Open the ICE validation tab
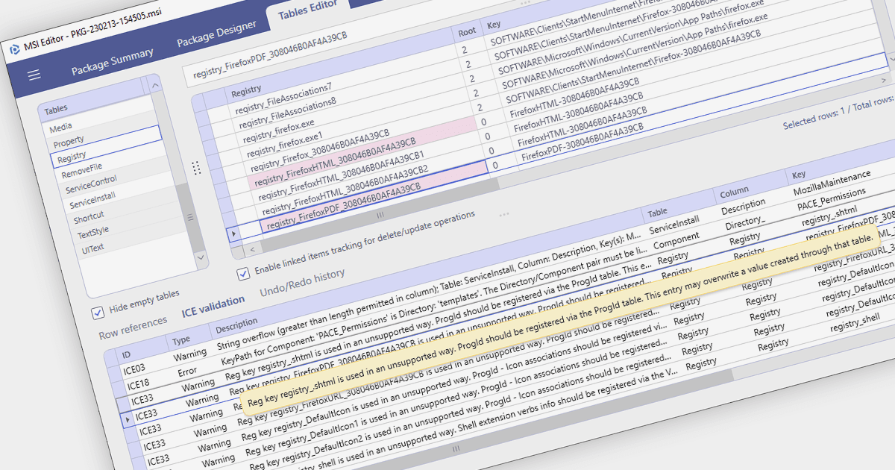This screenshot has width=895, height=470. point(213,307)
